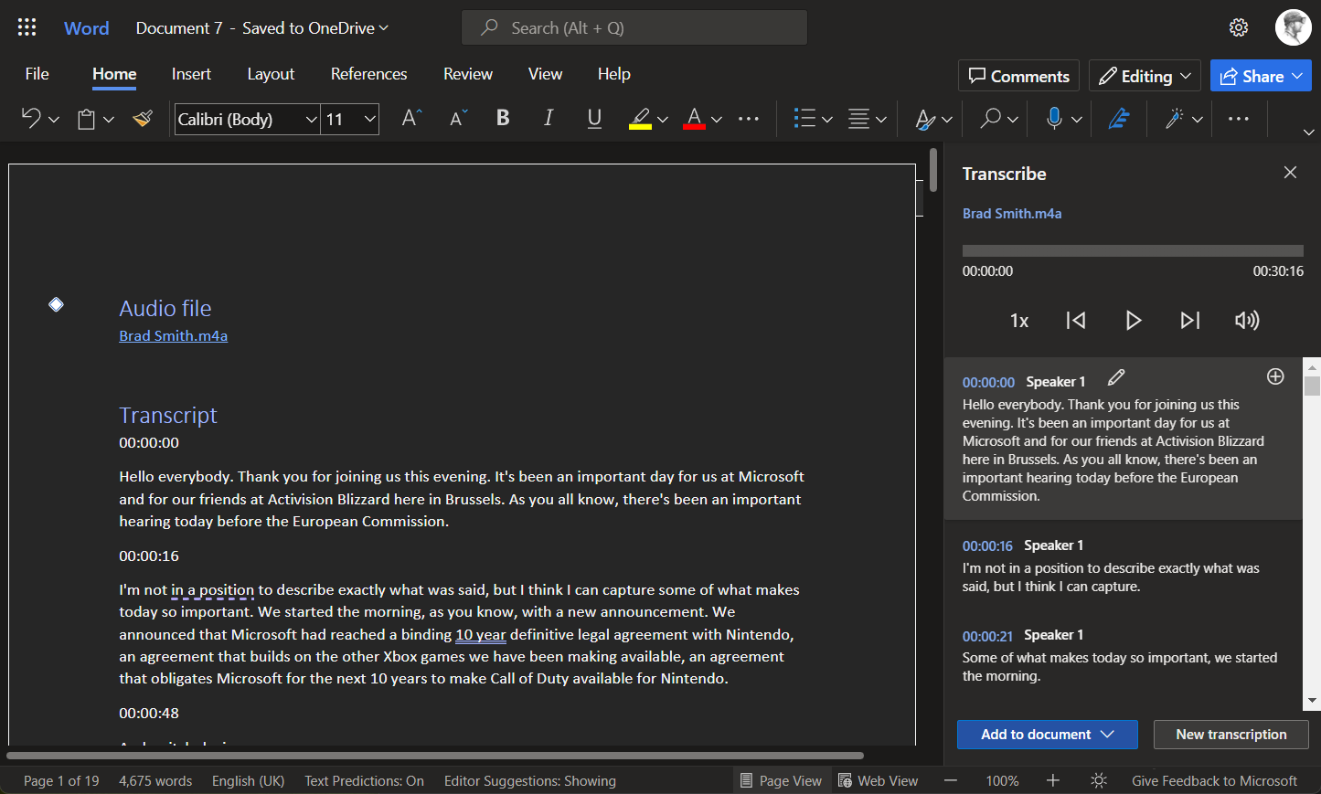Skip forward in the audio
Screen dimensions: 1321x794
pyautogui.click(x=1189, y=320)
